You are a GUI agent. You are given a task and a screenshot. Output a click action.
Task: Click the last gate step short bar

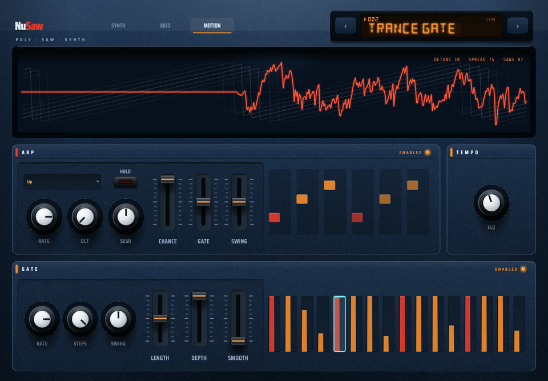pyautogui.click(x=517, y=341)
